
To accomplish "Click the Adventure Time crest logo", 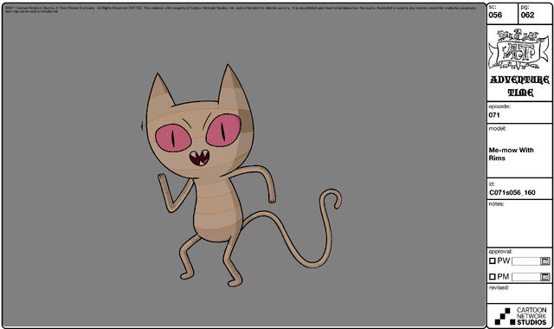I will (x=519, y=49).
